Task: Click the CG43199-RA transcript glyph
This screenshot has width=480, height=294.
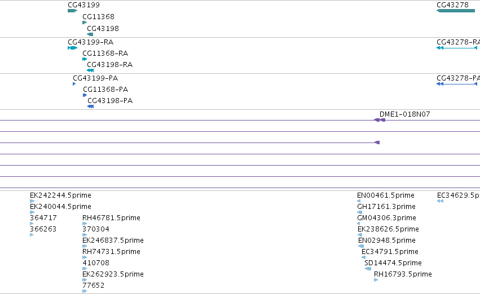Action: (73, 48)
